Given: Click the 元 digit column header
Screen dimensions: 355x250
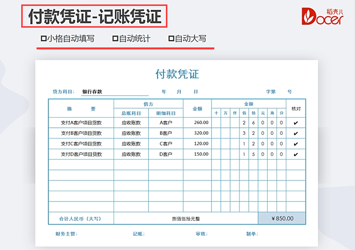Looking at the screenshot, I should (263, 113).
